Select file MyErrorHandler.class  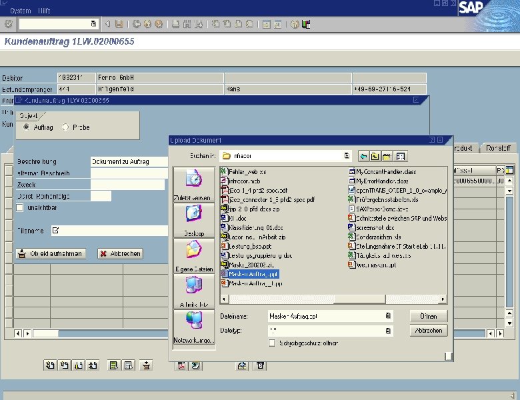[379, 181]
